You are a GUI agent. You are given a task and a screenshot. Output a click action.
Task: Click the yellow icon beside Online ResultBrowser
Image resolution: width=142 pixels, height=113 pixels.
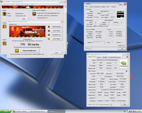17,51
